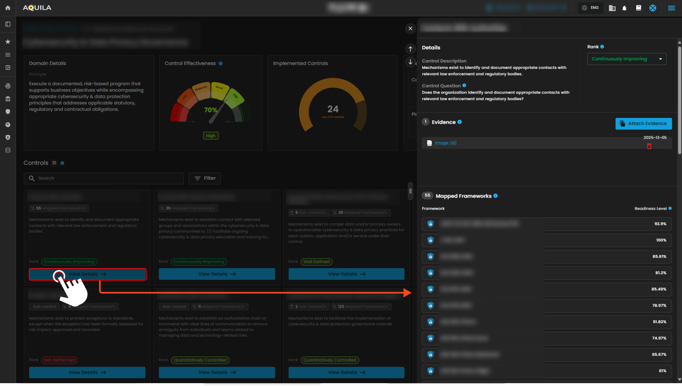
Task: Open the image-(8) evidence link
Action: (x=445, y=143)
